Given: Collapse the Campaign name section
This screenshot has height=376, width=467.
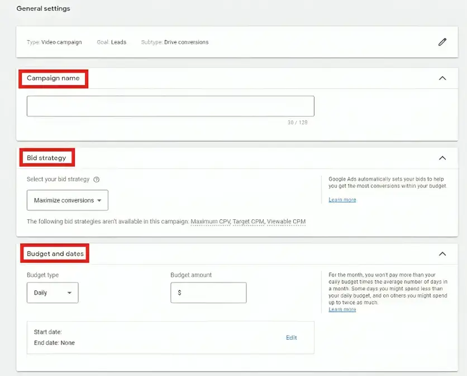Looking at the screenshot, I should coord(442,78).
